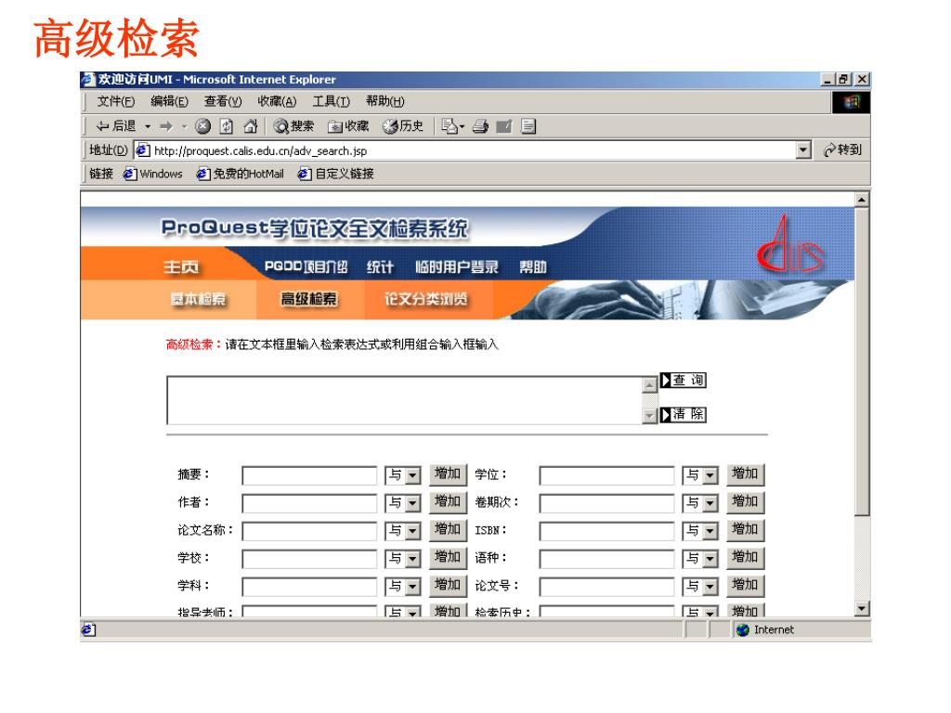Click the large search expression text box
The width and height of the screenshot is (951, 713).
404,400
